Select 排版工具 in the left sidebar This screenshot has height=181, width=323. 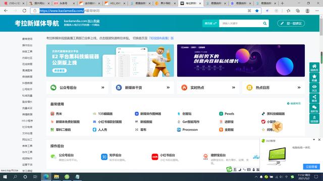coord(27,51)
